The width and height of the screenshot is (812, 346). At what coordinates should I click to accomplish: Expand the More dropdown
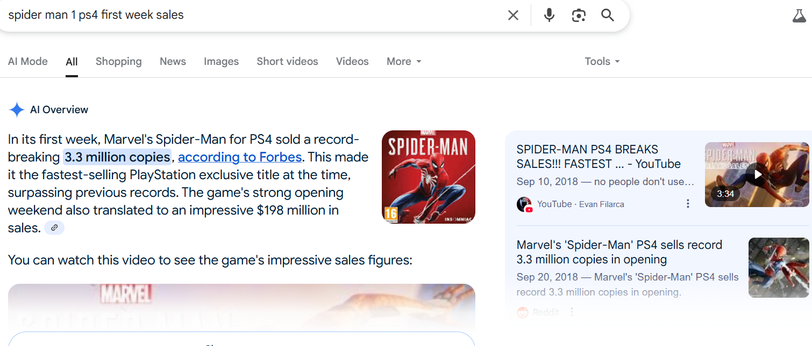[x=404, y=62]
